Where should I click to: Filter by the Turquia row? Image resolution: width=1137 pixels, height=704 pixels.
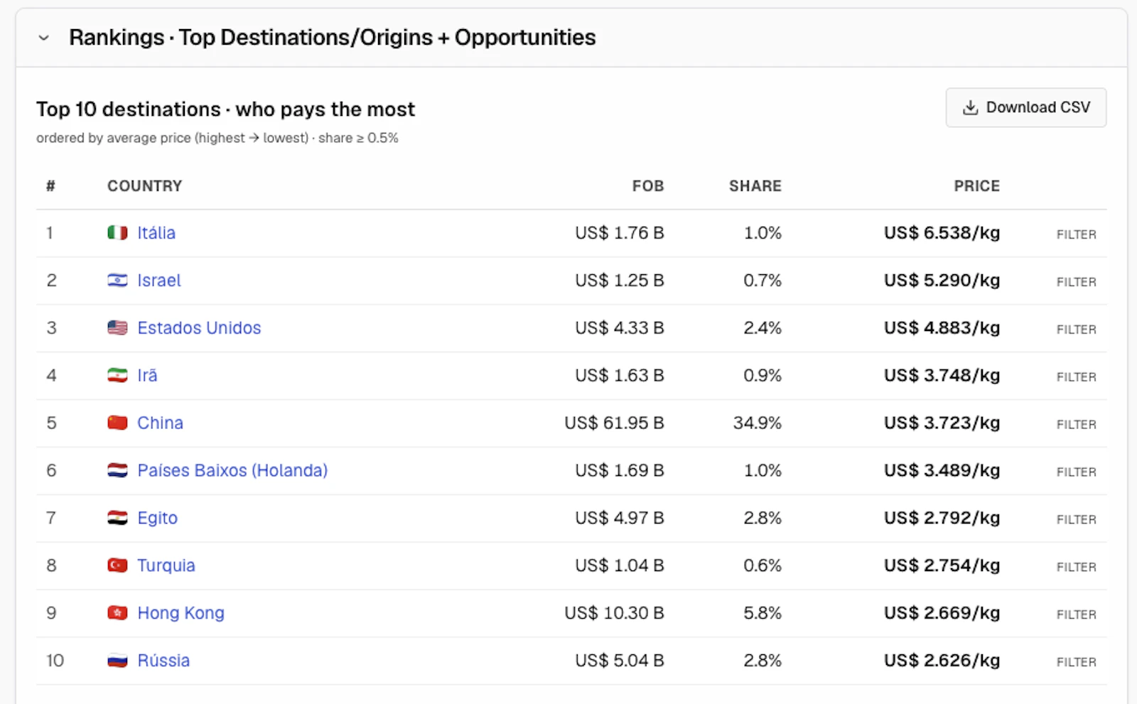coord(1076,568)
